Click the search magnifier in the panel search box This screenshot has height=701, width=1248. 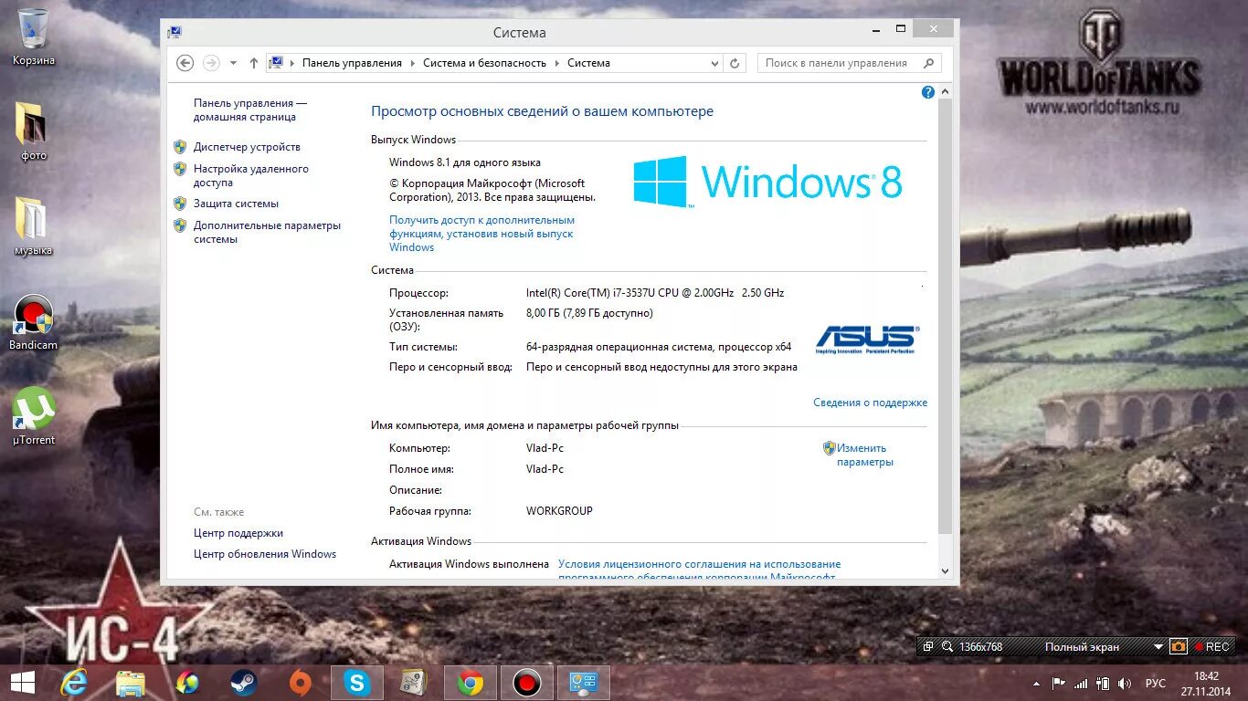[929, 63]
